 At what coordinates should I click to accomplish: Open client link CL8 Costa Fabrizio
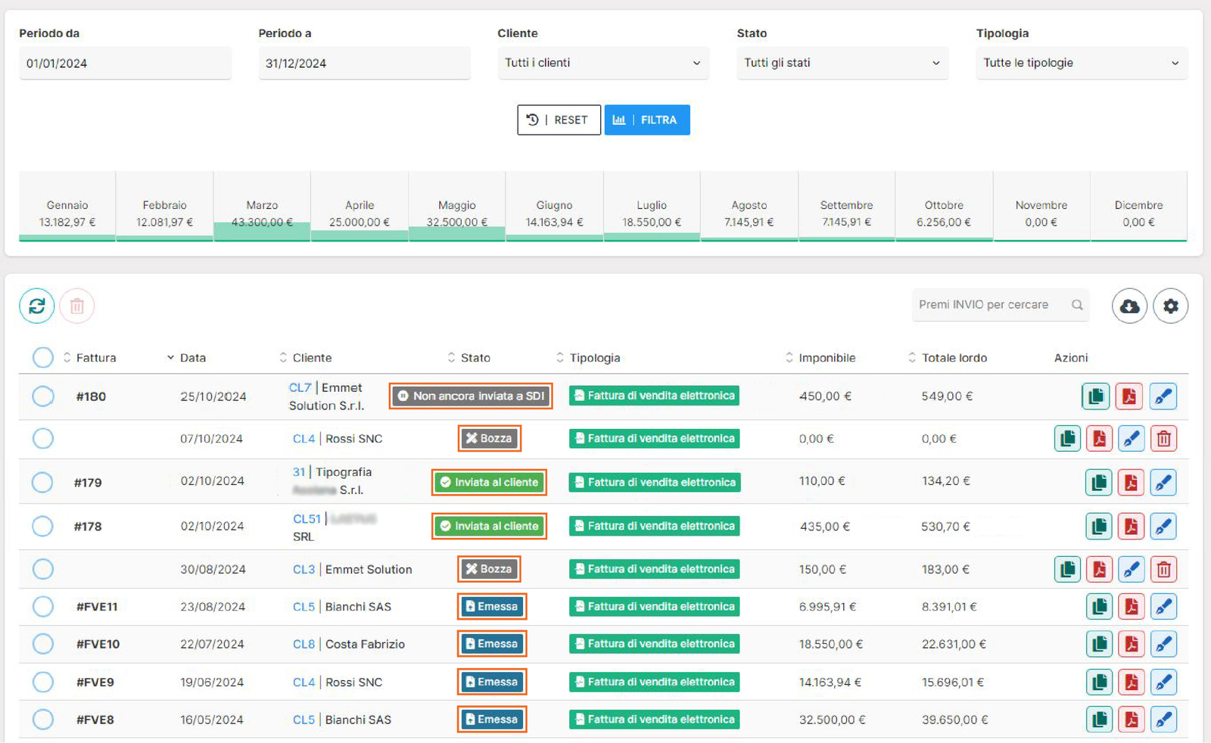[304, 645]
